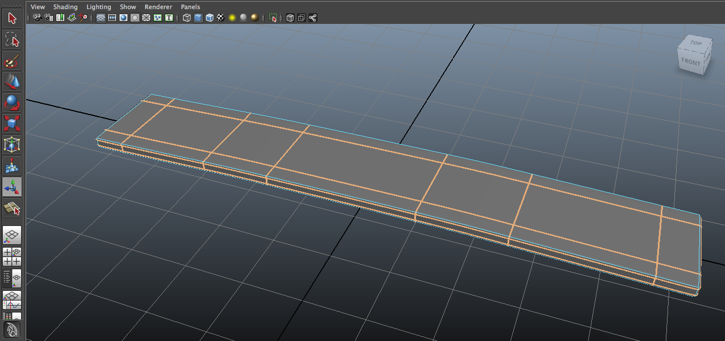Open the Show menu
This screenshot has height=341, width=725.
(127, 6)
